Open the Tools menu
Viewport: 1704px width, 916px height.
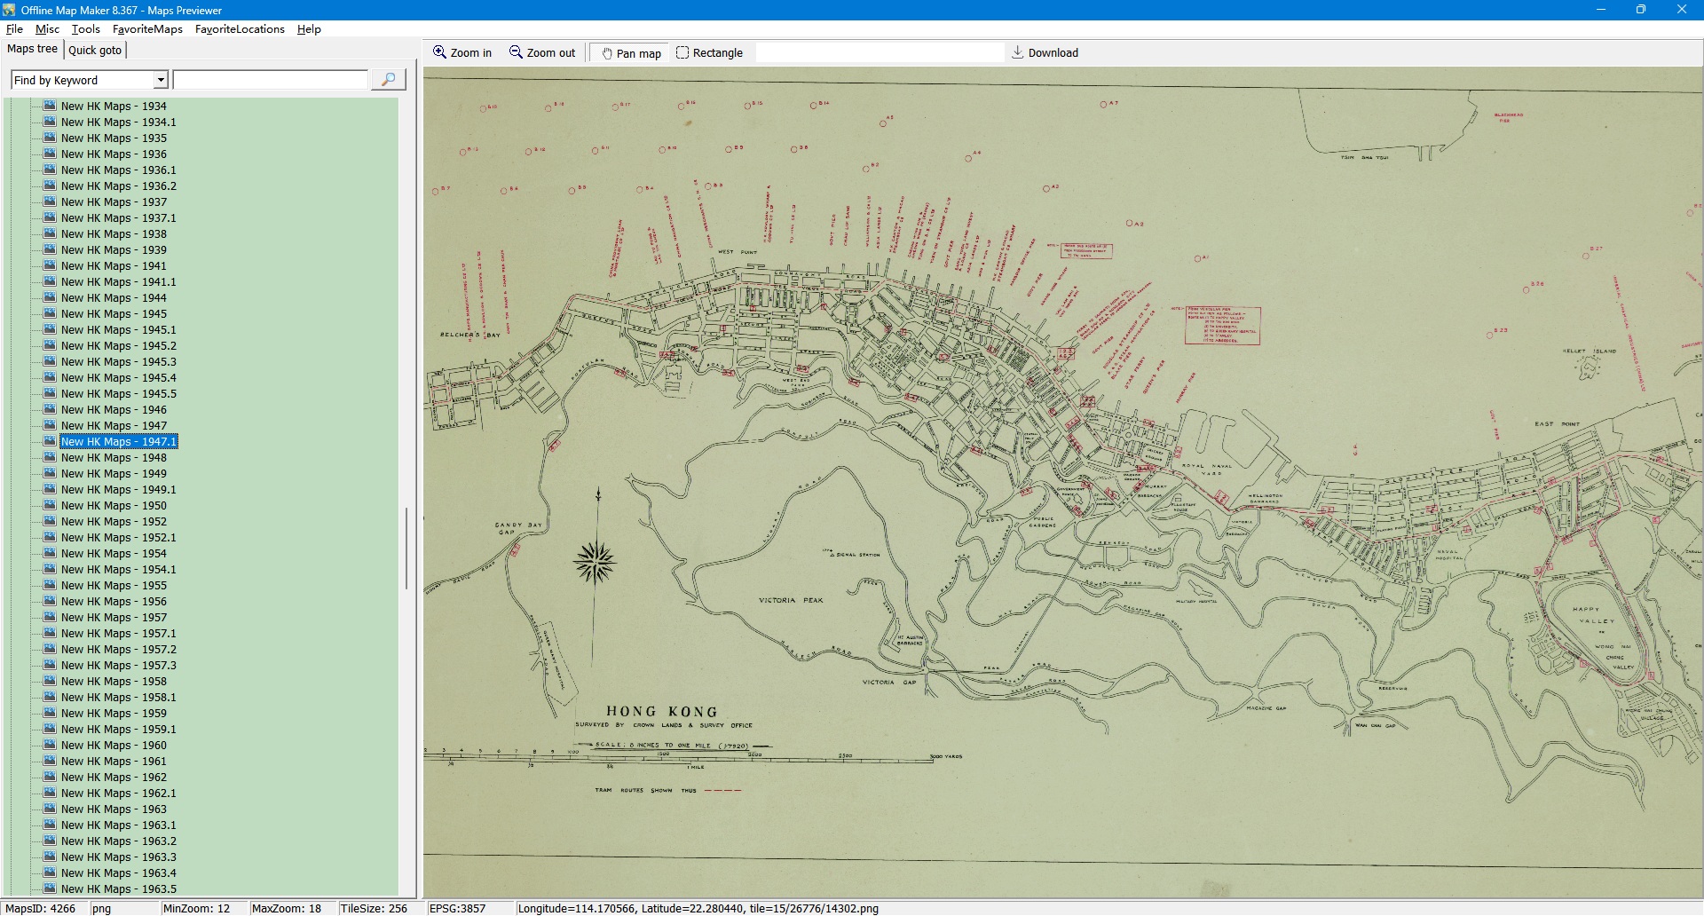tap(85, 29)
